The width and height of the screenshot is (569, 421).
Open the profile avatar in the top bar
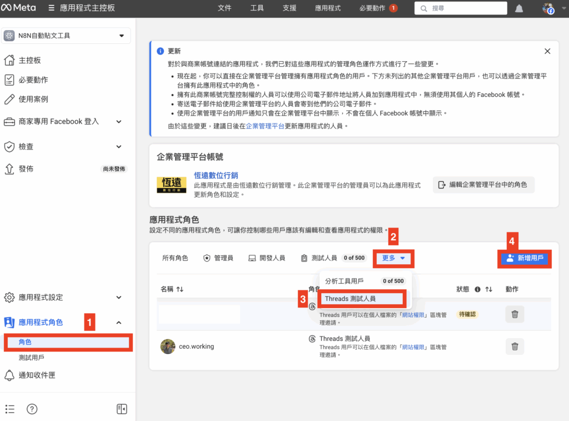pyautogui.click(x=548, y=8)
